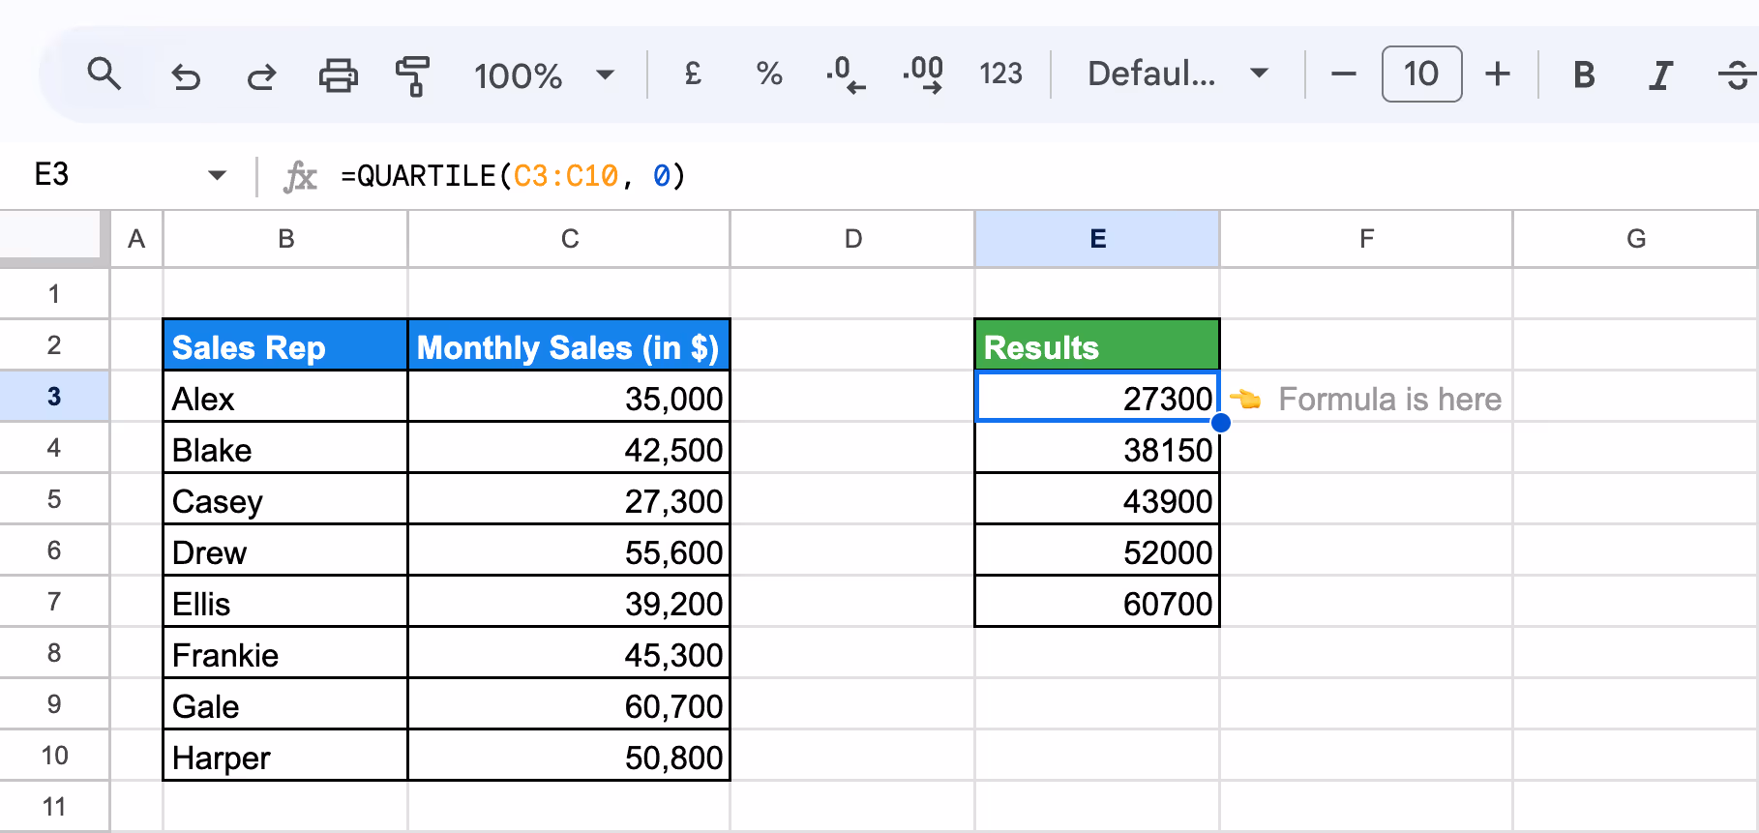Screen dimensions: 1759x833
Task: Select the cell containing Drew
Action: click(285, 550)
